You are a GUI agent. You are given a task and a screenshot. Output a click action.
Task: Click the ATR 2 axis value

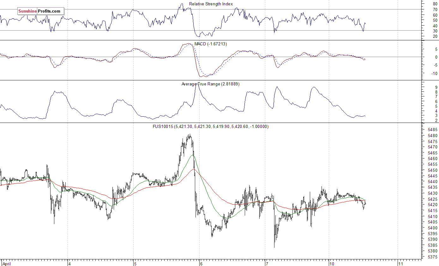tap(436, 120)
